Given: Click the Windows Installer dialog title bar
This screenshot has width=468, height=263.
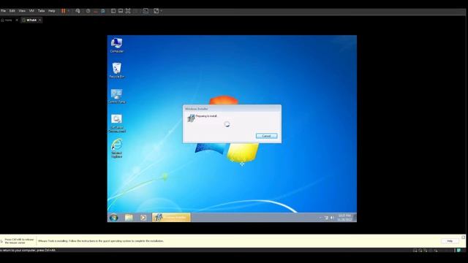Looking at the screenshot, I should pyautogui.click(x=232, y=109).
